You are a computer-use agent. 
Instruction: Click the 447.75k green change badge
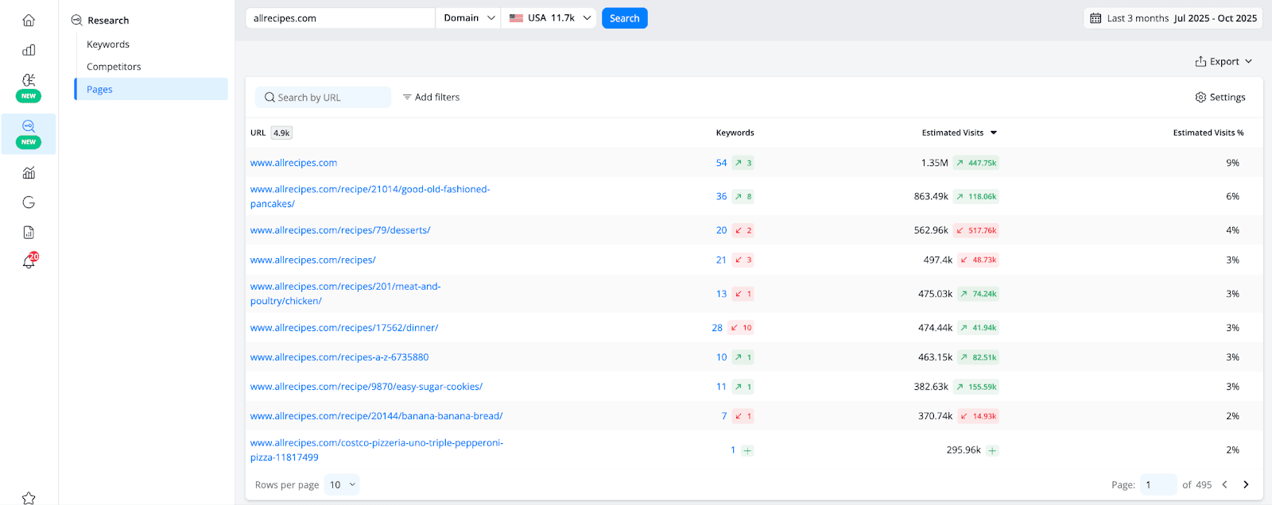coord(976,163)
